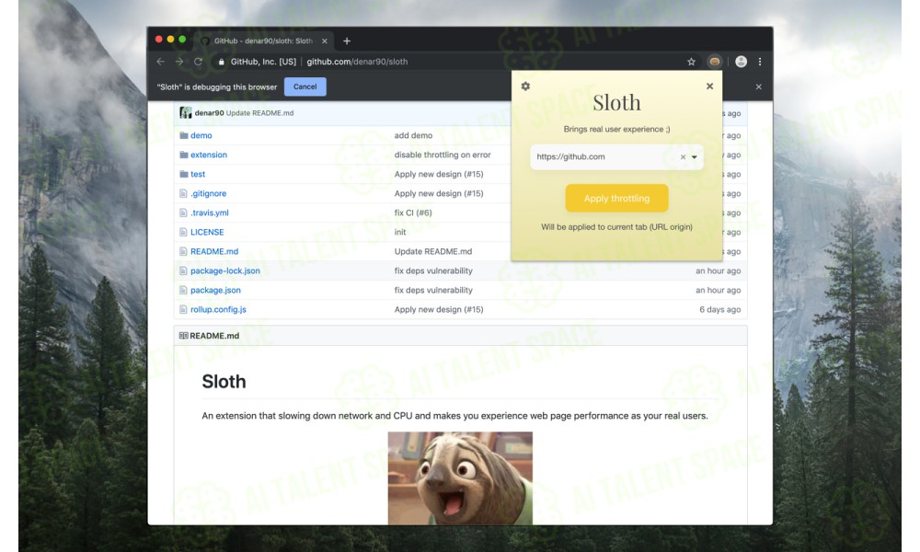
Task: Open 'add demo' commit message
Action: (413, 135)
